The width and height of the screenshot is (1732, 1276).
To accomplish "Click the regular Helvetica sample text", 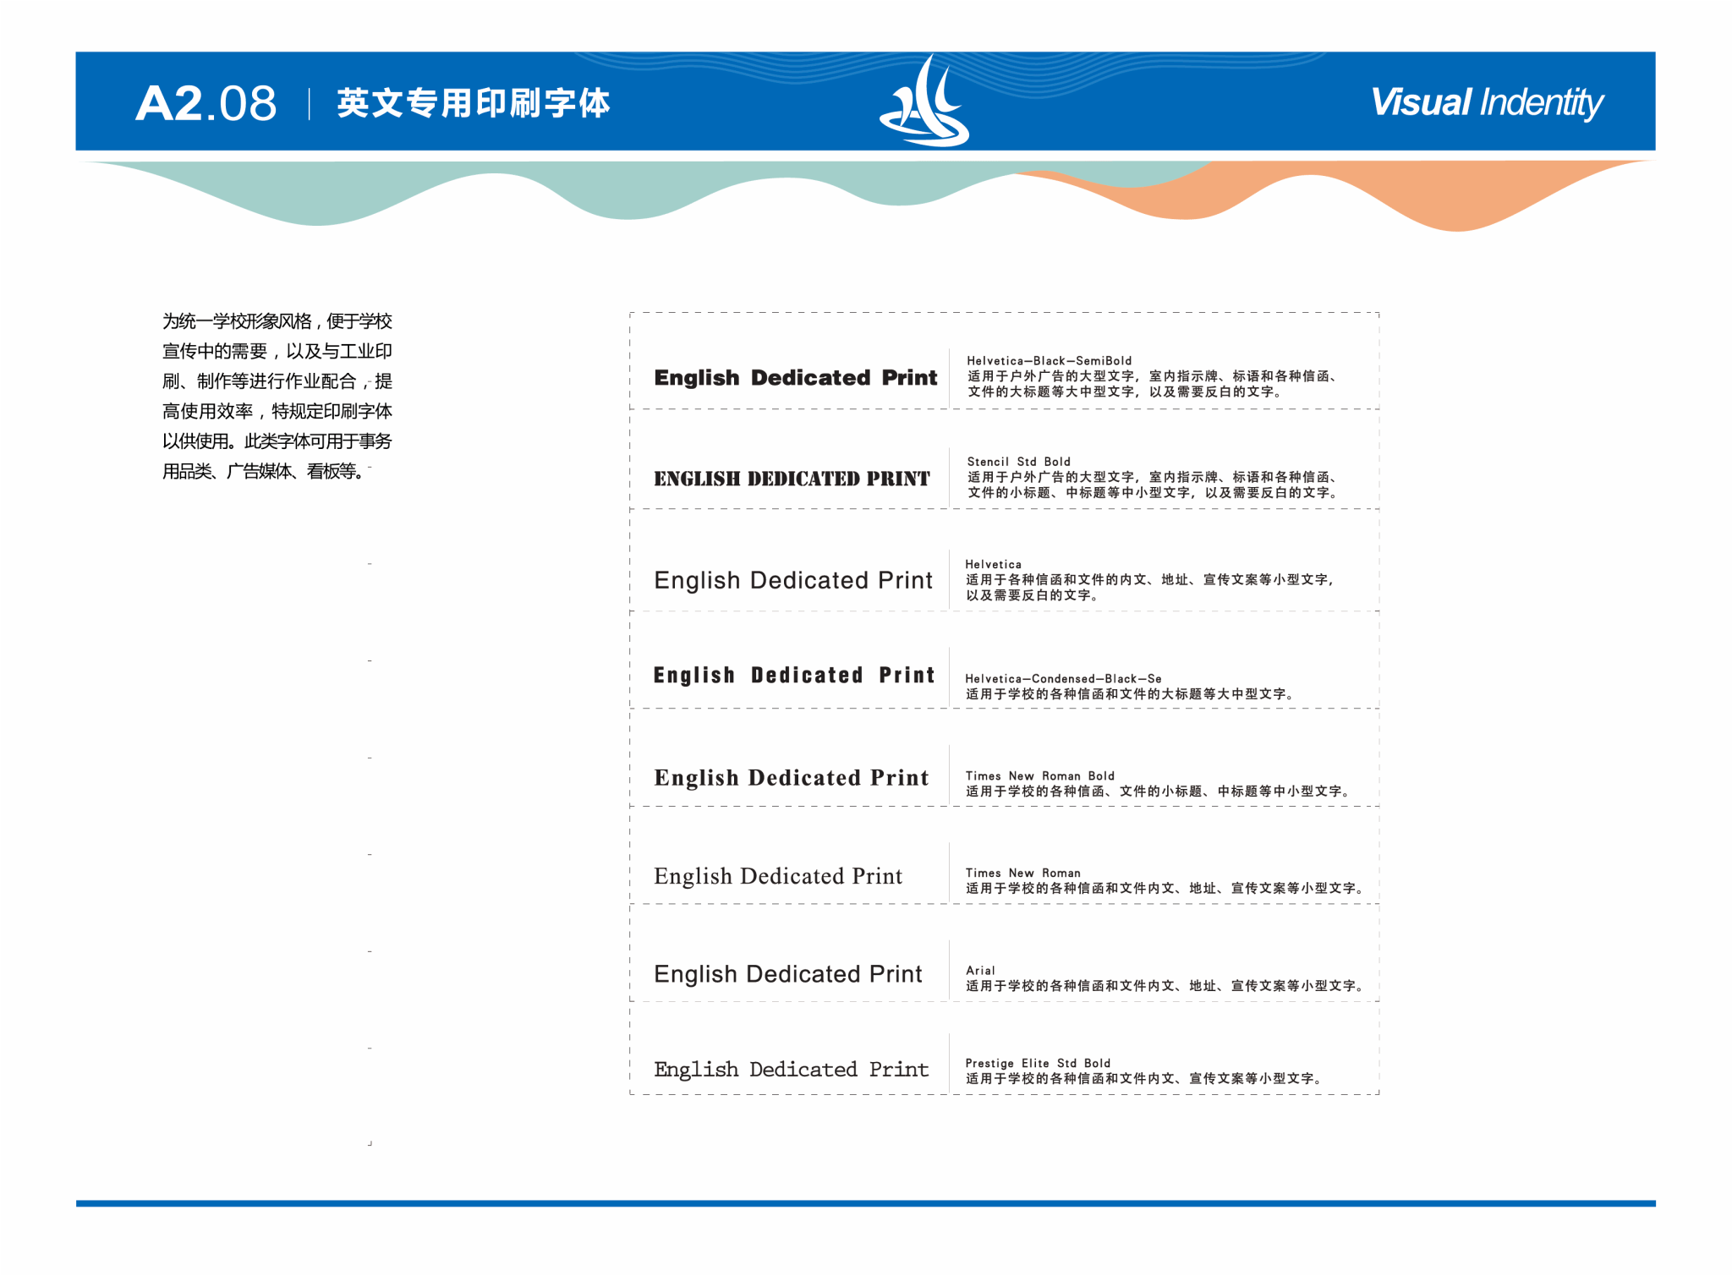I will pyautogui.click(x=792, y=580).
